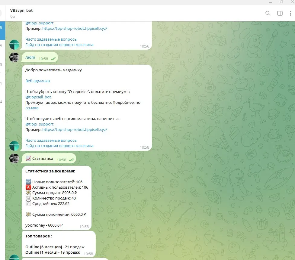Click 10:58 timestamp on statistics message
The image size is (295, 260).
click(84, 227)
